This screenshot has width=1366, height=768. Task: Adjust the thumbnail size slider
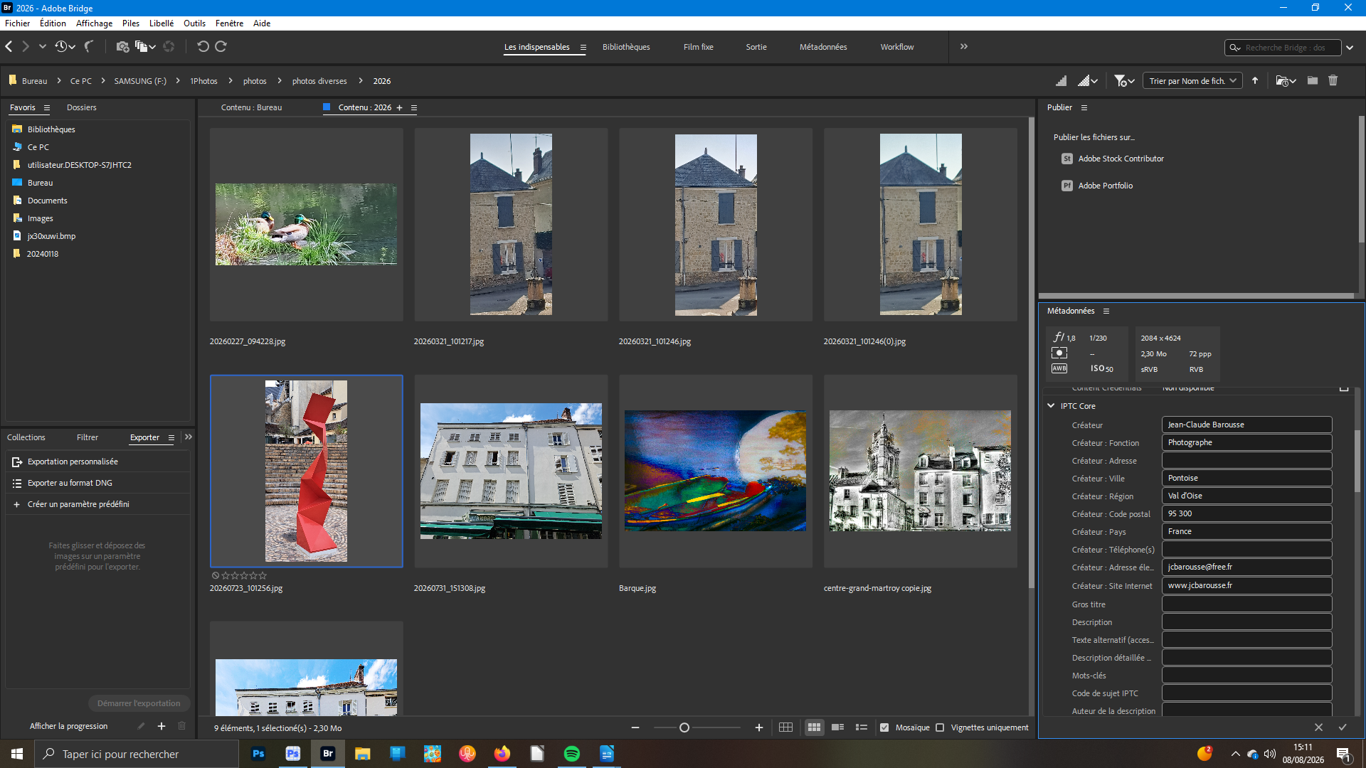pyautogui.click(x=684, y=727)
